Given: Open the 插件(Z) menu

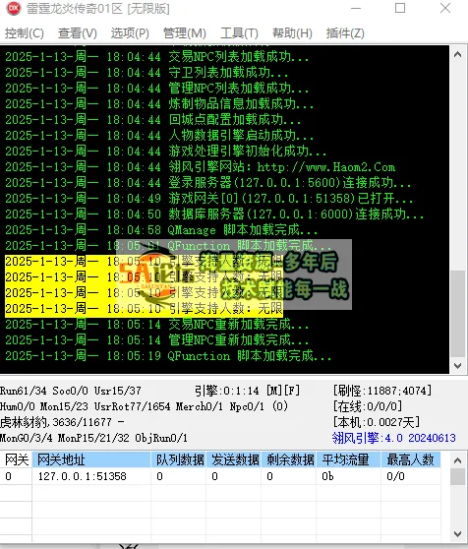Looking at the screenshot, I should [x=345, y=33].
